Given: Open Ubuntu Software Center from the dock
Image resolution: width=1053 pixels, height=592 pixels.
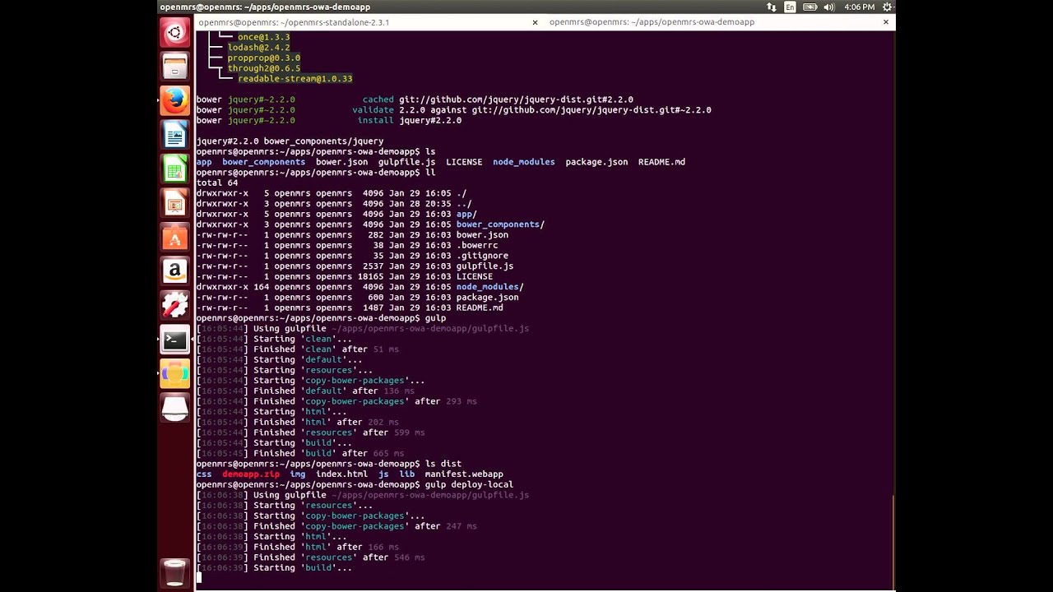Looking at the screenshot, I should point(174,237).
